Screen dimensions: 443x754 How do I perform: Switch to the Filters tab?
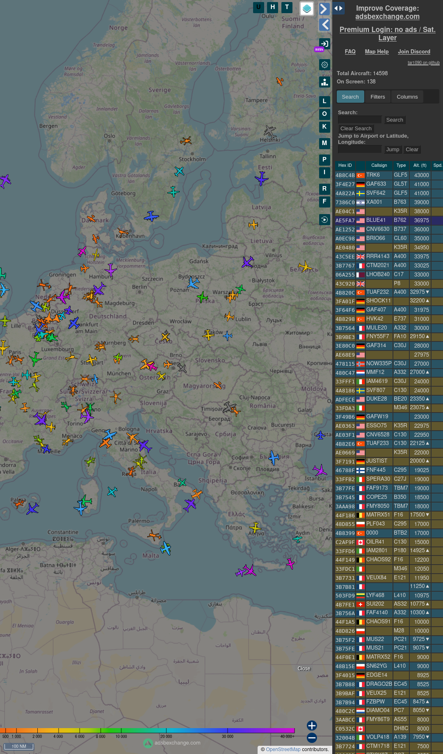click(377, 97)
